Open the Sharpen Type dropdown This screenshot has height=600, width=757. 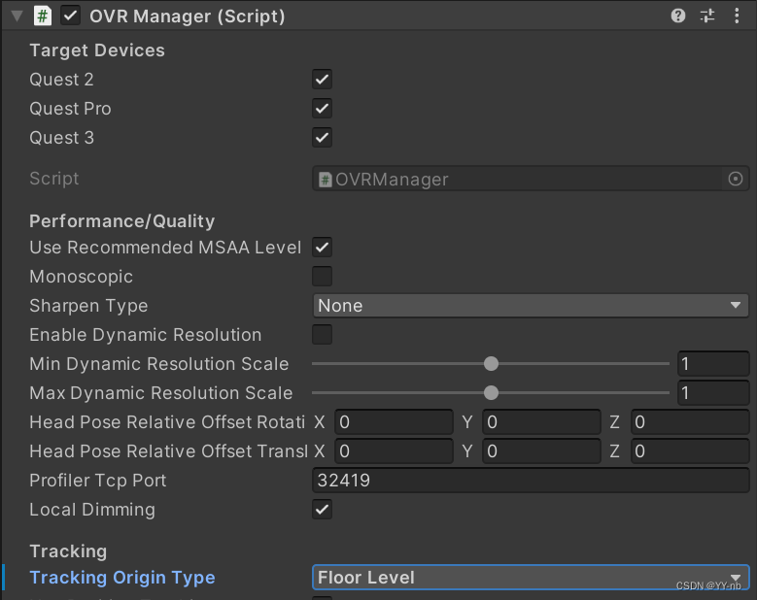[531, 306]
